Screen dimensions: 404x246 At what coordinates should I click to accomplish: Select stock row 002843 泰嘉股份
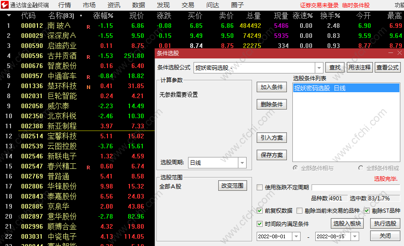click(x=77, y=196)
